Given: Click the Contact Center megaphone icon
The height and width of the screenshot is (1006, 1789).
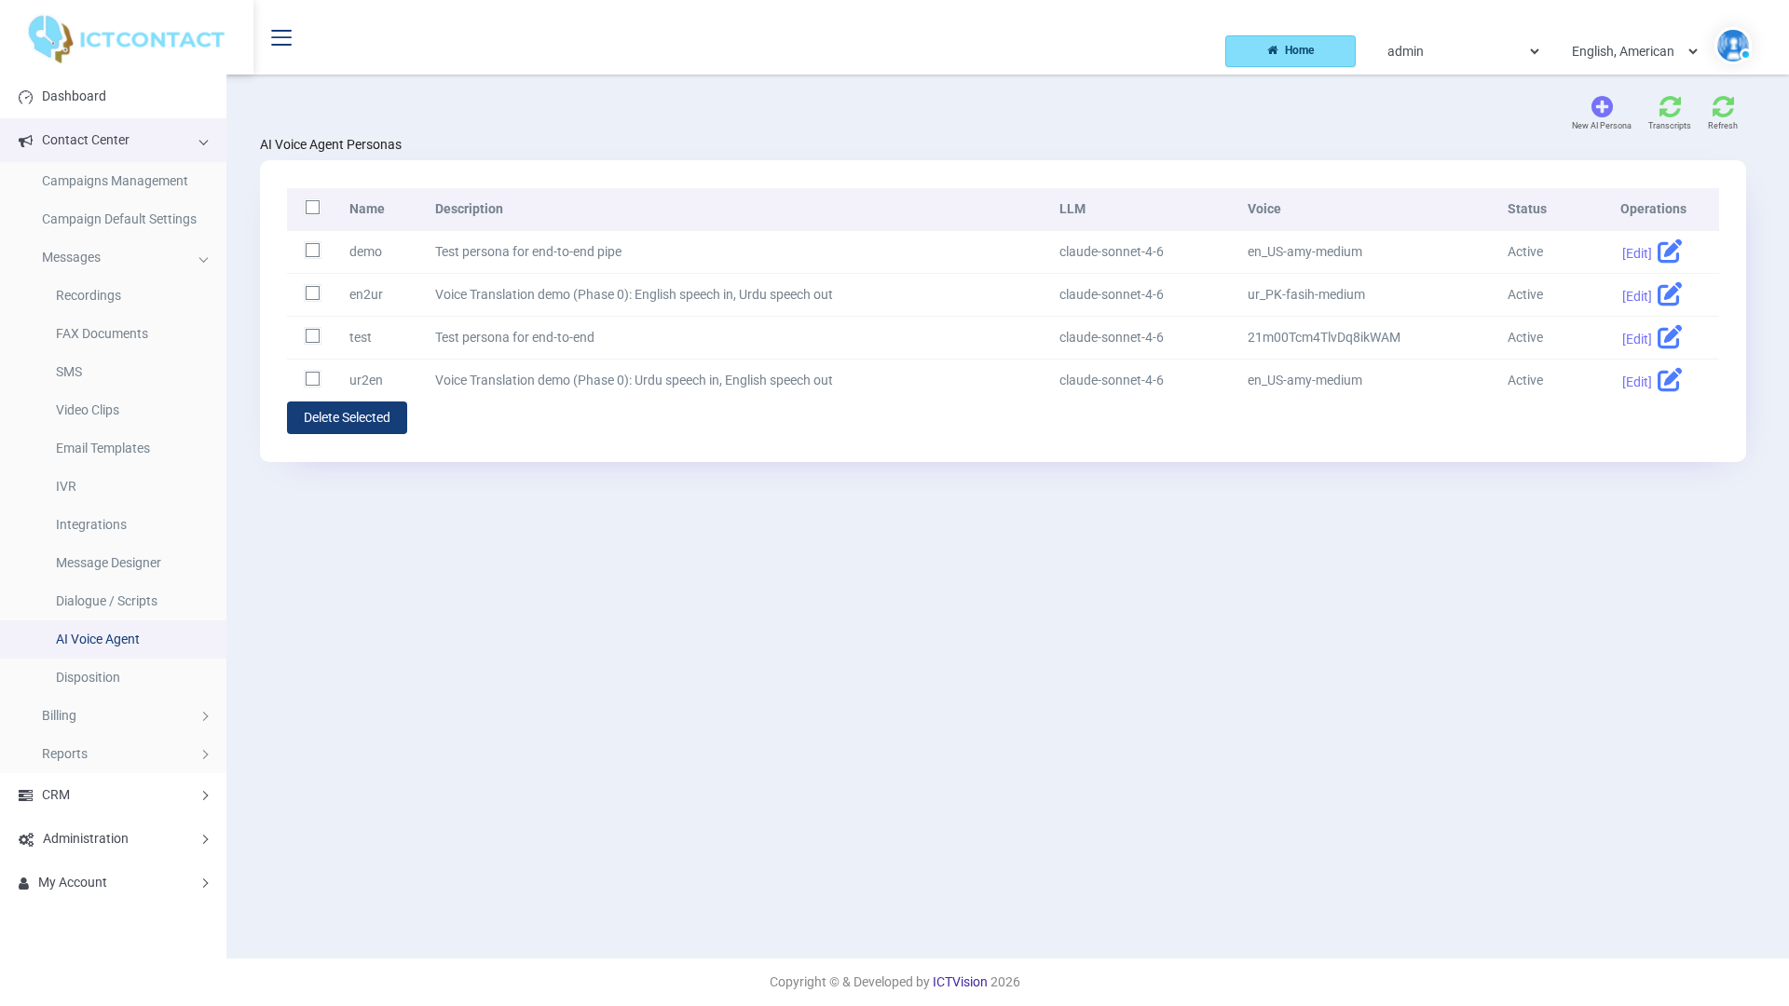Looking at the screenshot, I should 25,142.
